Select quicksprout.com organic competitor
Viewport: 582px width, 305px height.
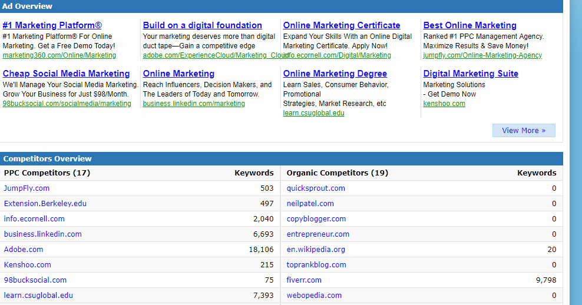pos(316,188)
